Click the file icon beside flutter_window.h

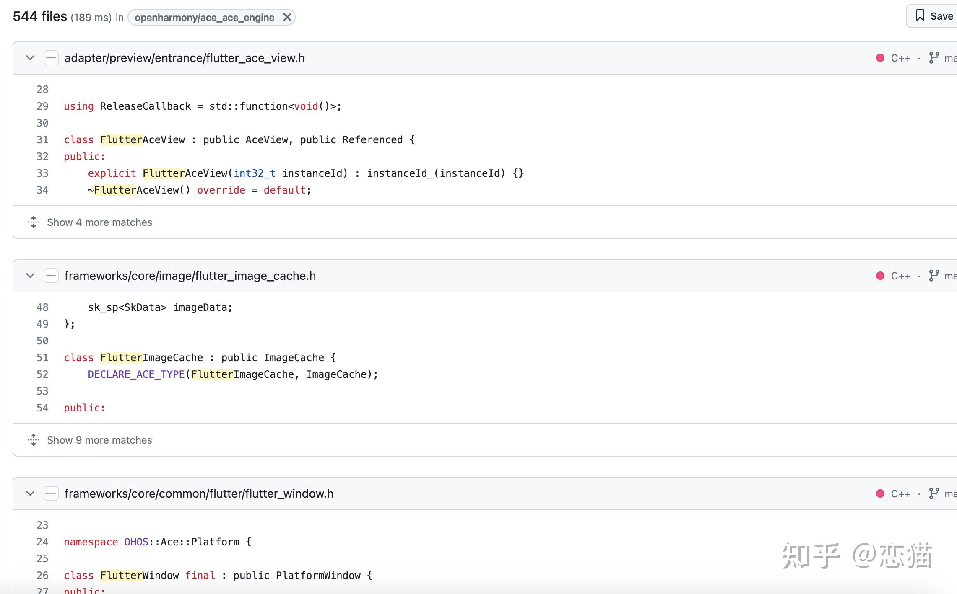click(x=51, y=493)
